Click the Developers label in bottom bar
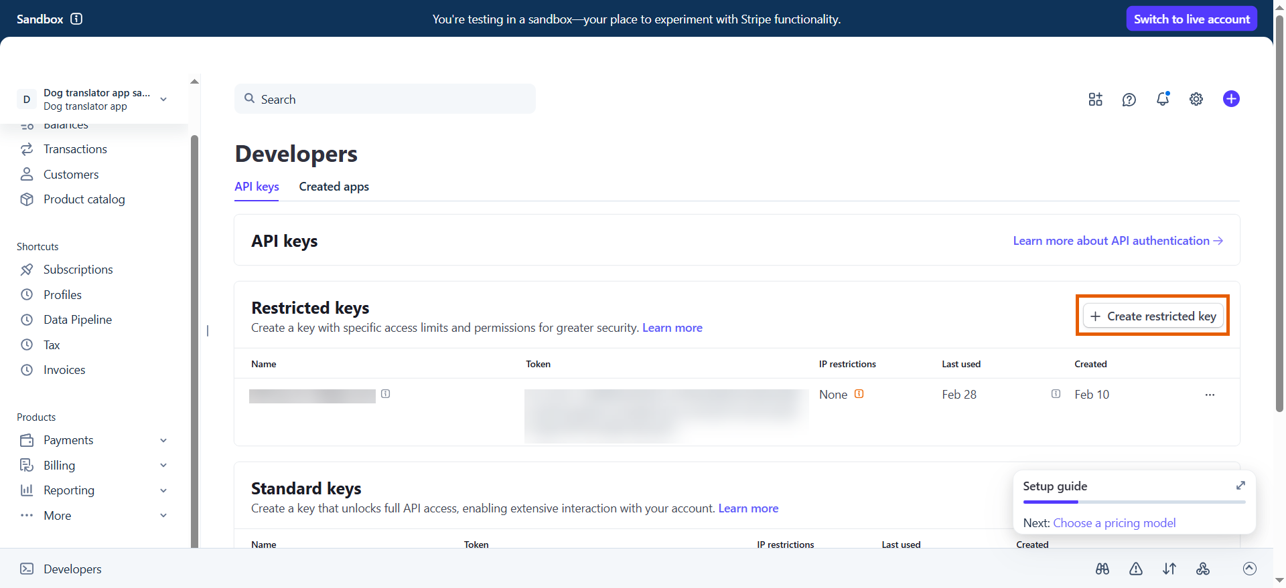Image resolution: width=1286 pixels, height=588 pixels. (72, 569)
